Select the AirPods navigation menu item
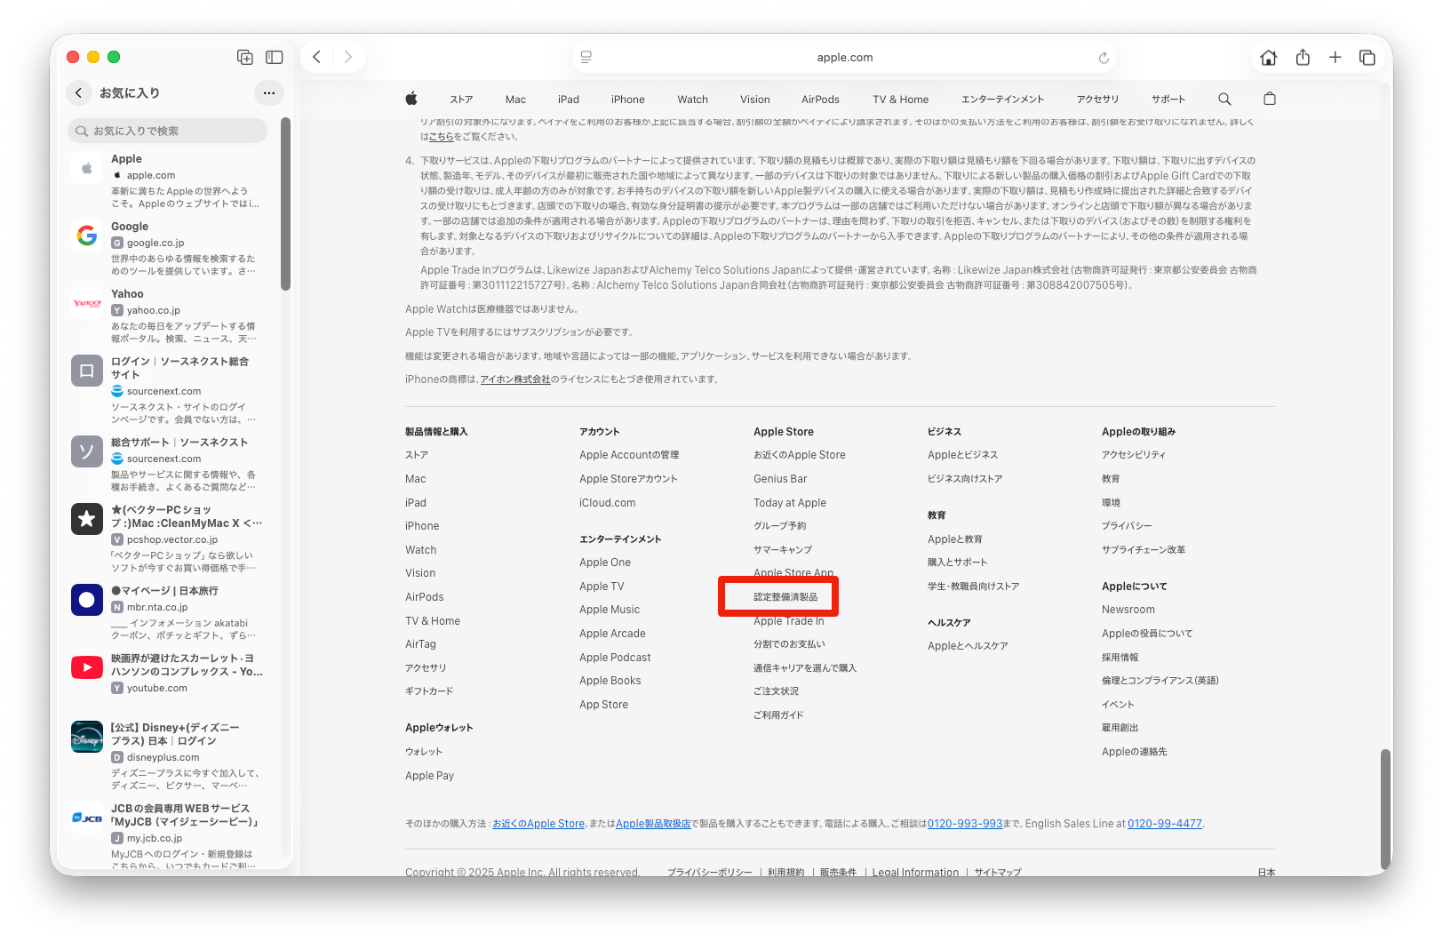 [x=820, y=100]
